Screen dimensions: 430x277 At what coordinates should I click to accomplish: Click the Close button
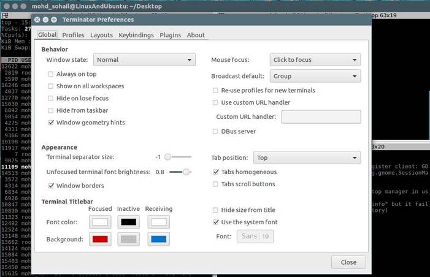coord(348,262)
